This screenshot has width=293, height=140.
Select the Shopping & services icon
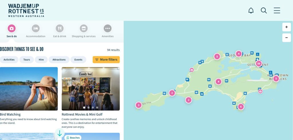(x=84, y=29)
